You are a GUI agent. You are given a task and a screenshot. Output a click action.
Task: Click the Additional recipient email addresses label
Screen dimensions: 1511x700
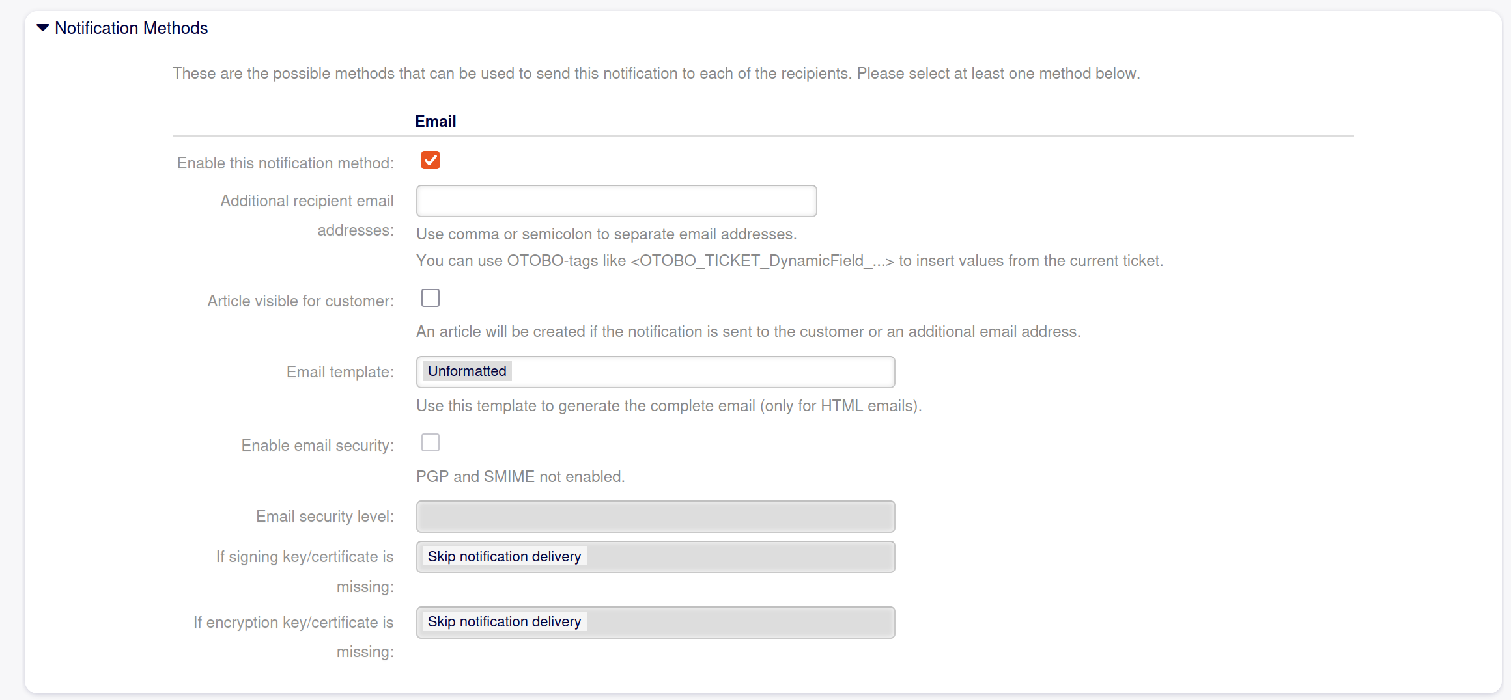[x=307, y=201]
